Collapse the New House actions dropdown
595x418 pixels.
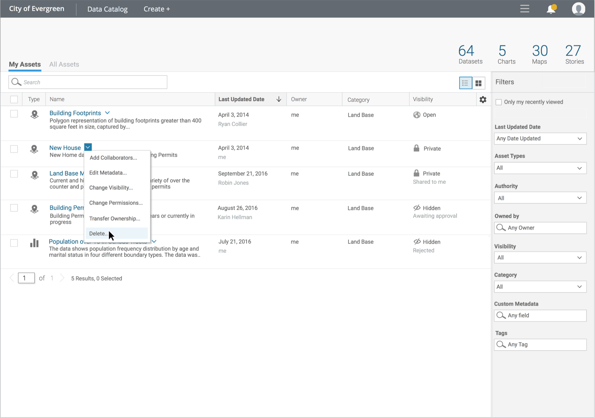[x=88, y=147]
